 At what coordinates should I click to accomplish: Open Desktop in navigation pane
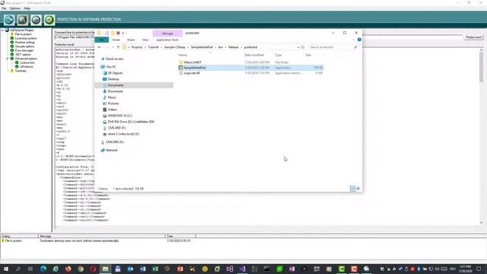(113, 79)
